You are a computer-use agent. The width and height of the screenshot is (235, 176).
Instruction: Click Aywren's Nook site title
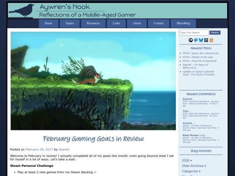(x=65, y=7)
